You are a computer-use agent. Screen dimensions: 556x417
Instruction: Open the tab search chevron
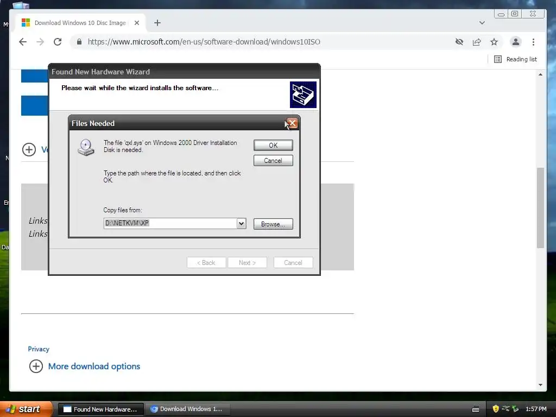click(482, 23)
